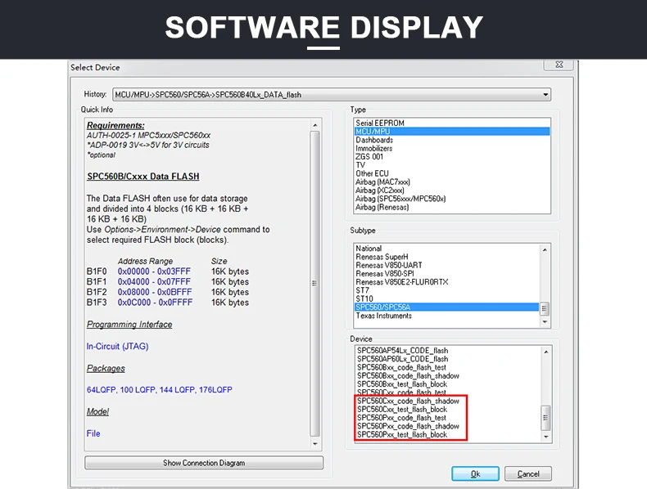Click the Subtype list scrollbar thumb
Image resolution: width=647 pixels, height=489 pixels.
point(545,308)
